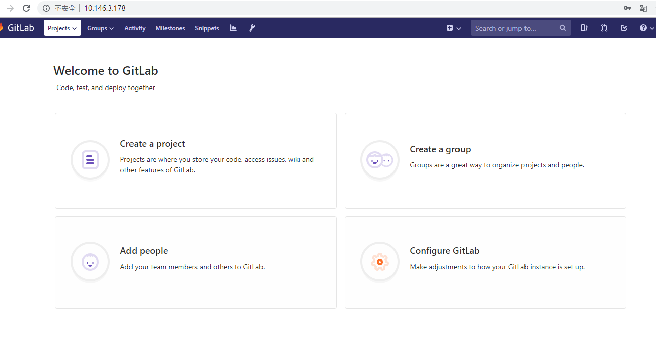Expand the Groups dropdown
Viewport: 656px width, 348px height.
click(x=100, y=28)
